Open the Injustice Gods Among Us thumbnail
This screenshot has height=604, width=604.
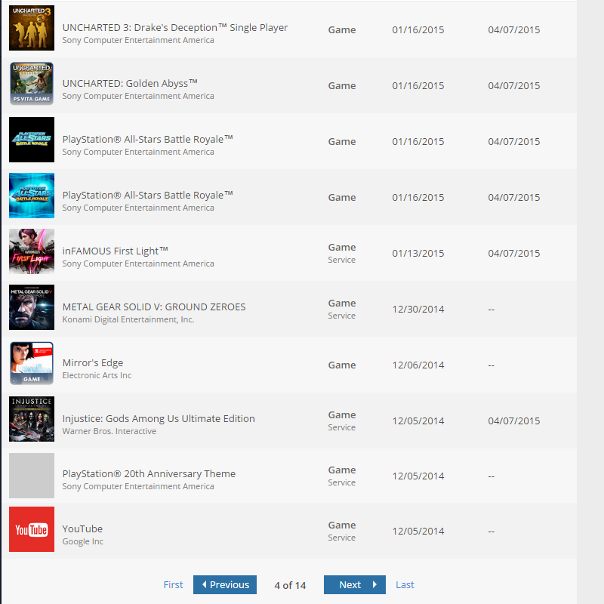click(32, 419)
